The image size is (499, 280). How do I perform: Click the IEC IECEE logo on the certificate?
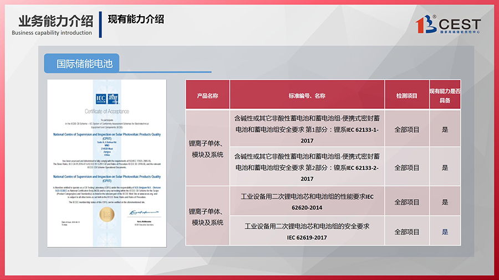pyautogui.click(x=107, y=98)
